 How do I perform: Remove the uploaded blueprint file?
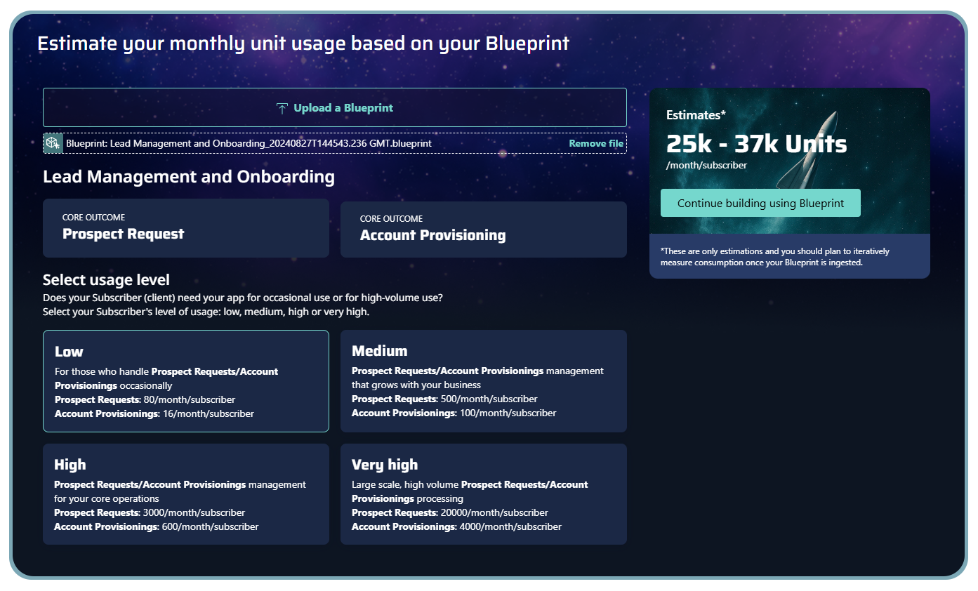pos(596,143)
